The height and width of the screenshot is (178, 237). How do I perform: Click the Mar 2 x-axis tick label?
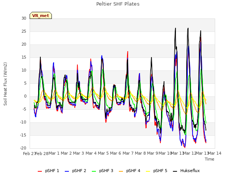click(66, 153)
